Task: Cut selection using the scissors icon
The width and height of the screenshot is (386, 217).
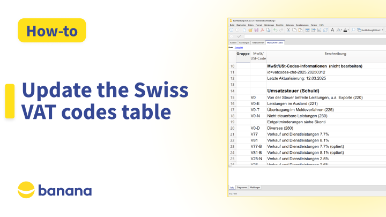Action: pos(288,30)
